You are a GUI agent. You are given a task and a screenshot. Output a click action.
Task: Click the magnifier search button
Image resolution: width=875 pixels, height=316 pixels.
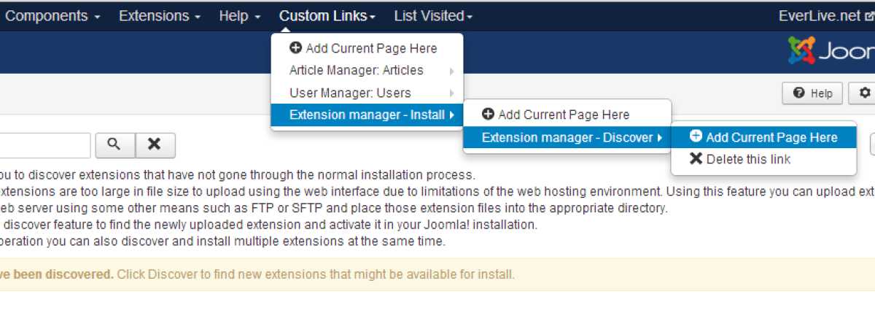coord(114,144)
